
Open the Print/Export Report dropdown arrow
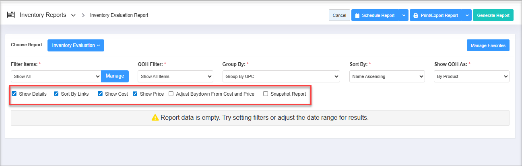tap(467, 15)
